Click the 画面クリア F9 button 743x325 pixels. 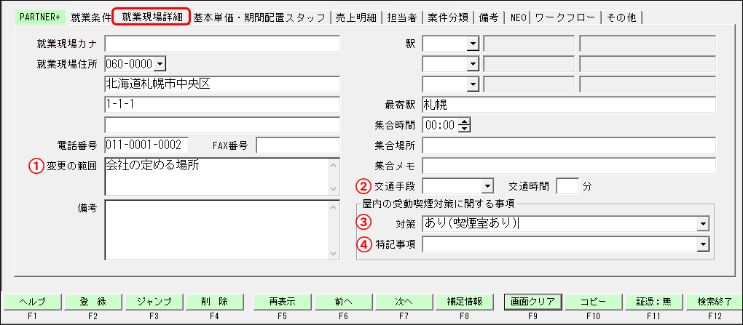(533, 302)
